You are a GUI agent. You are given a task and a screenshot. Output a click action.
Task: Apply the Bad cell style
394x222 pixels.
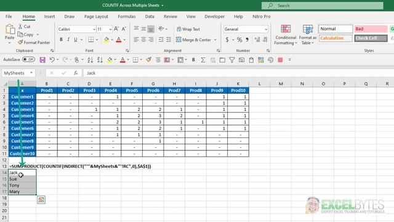tap(371, 29)
